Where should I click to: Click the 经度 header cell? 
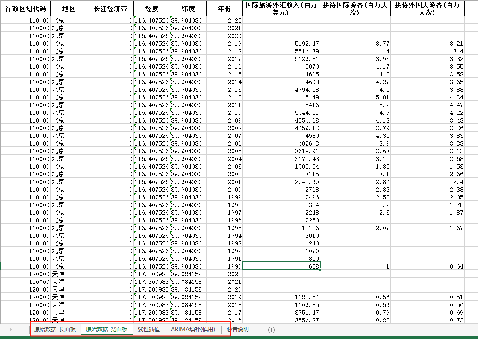(152, 9)
